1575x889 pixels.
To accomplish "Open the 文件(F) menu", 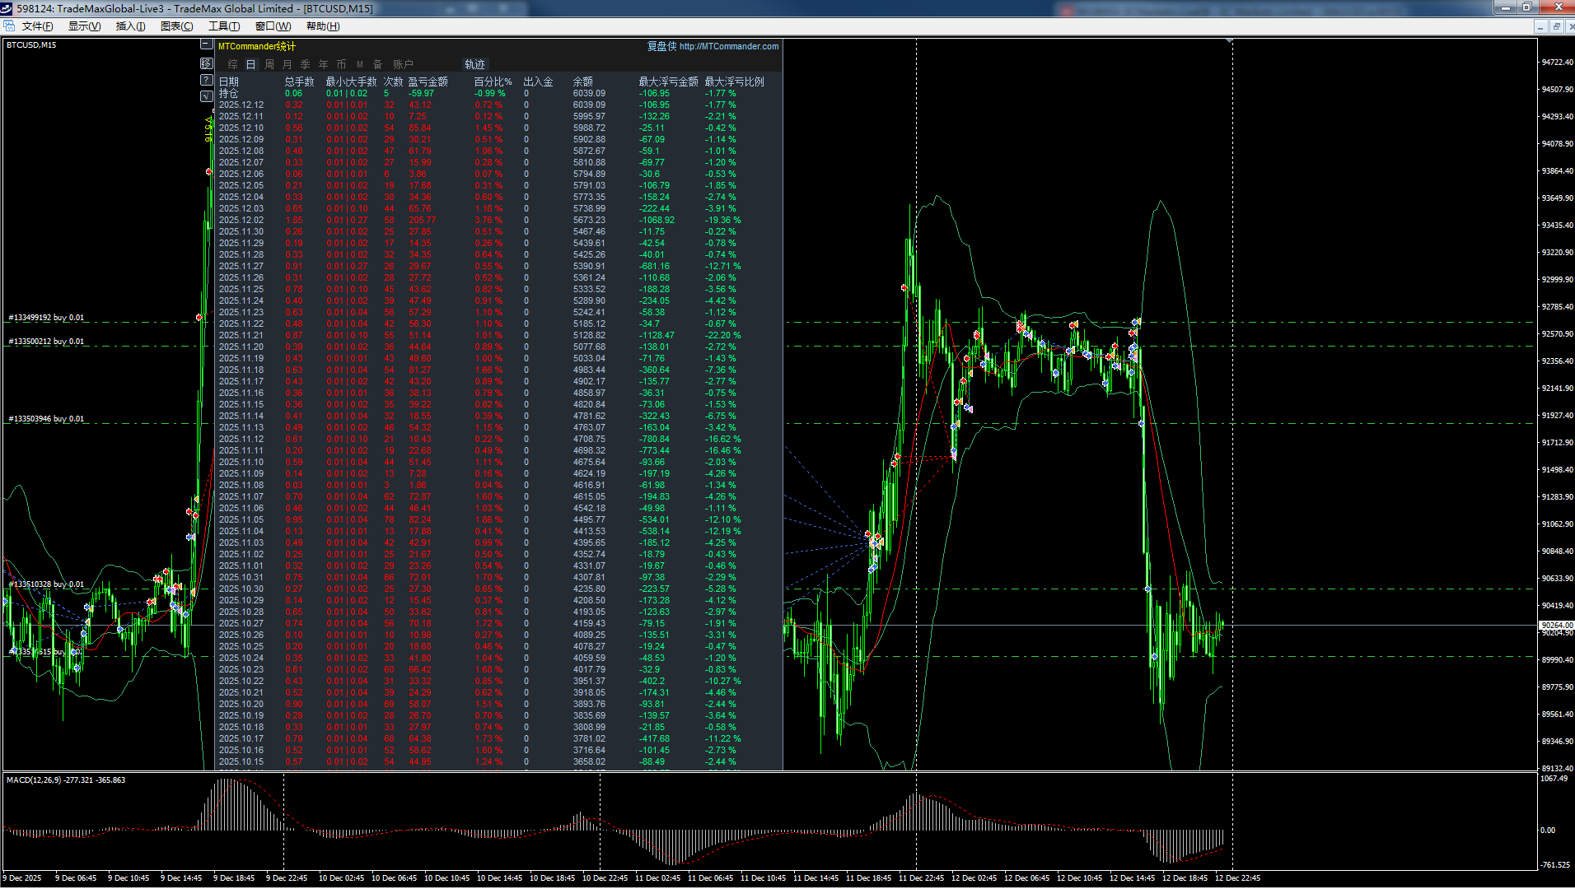I will [38, 26].
